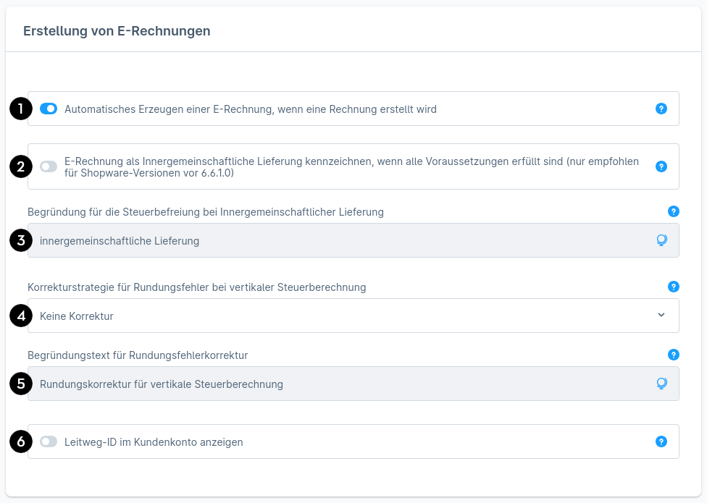Open help for Begründungstext für Rundungsfehlerkorrektur

[x=674, y=355]
